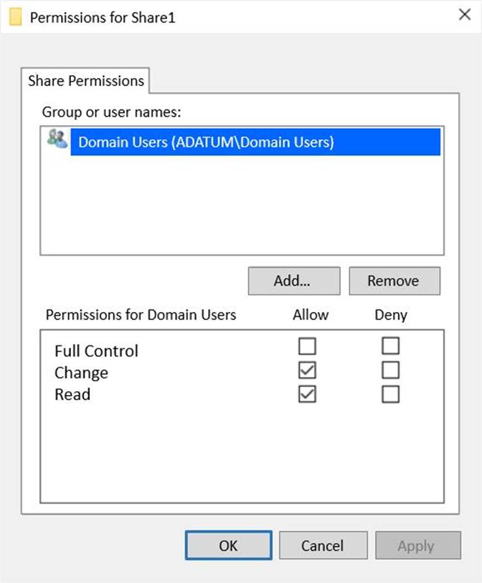Confirm changes with the OK button
Viewport: 482px width, 583px height.
pos(228,545)
